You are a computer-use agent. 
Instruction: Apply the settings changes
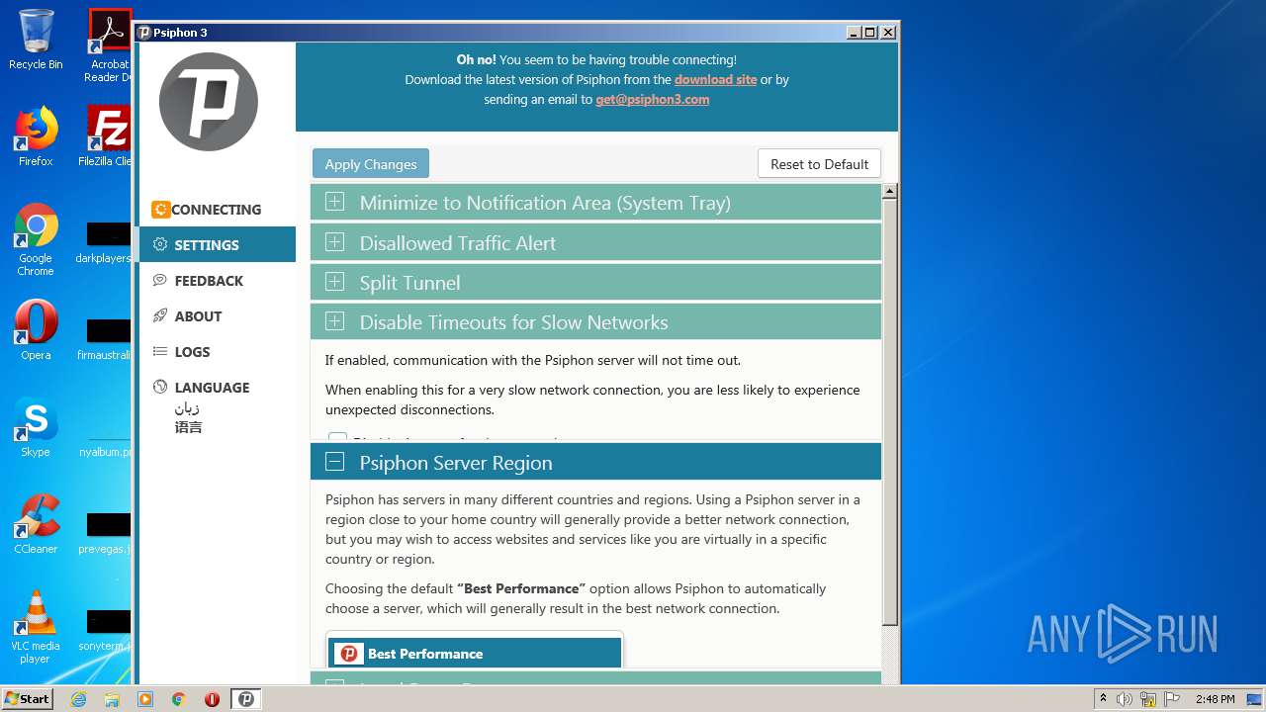click(371, 164)
